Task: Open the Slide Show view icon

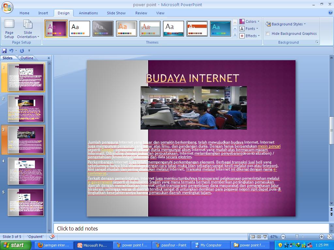Action: click(265, 237)
